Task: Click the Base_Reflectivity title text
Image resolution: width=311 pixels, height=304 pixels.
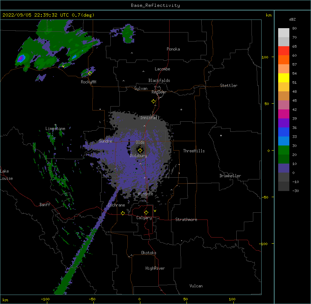Action: click(x=155, y=5)
